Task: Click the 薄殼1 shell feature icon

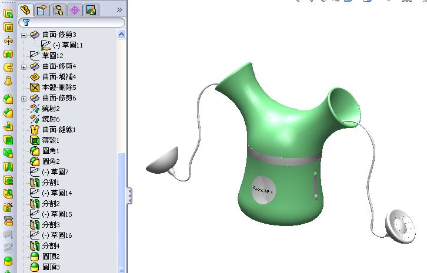Action: tap(35, 140)
